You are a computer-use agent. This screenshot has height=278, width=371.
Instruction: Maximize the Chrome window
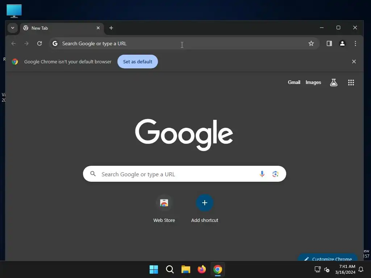(x=338, y=28)
